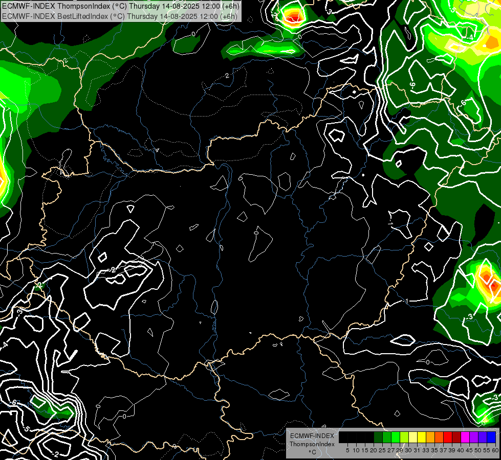This screenshot has width=501, height=460.
Task: Select the orange 33-35 legend swatch
Action: click(430, 437)
